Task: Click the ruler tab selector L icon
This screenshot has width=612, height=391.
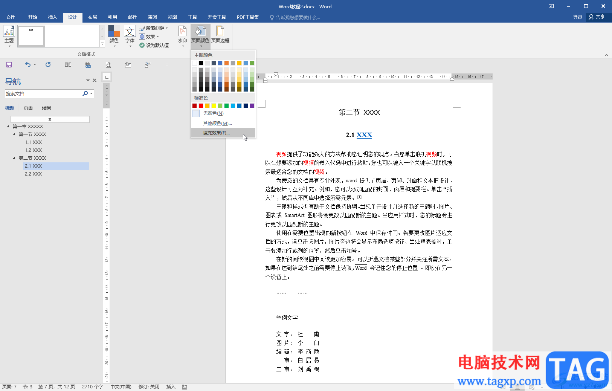Action: pos(107,77)
